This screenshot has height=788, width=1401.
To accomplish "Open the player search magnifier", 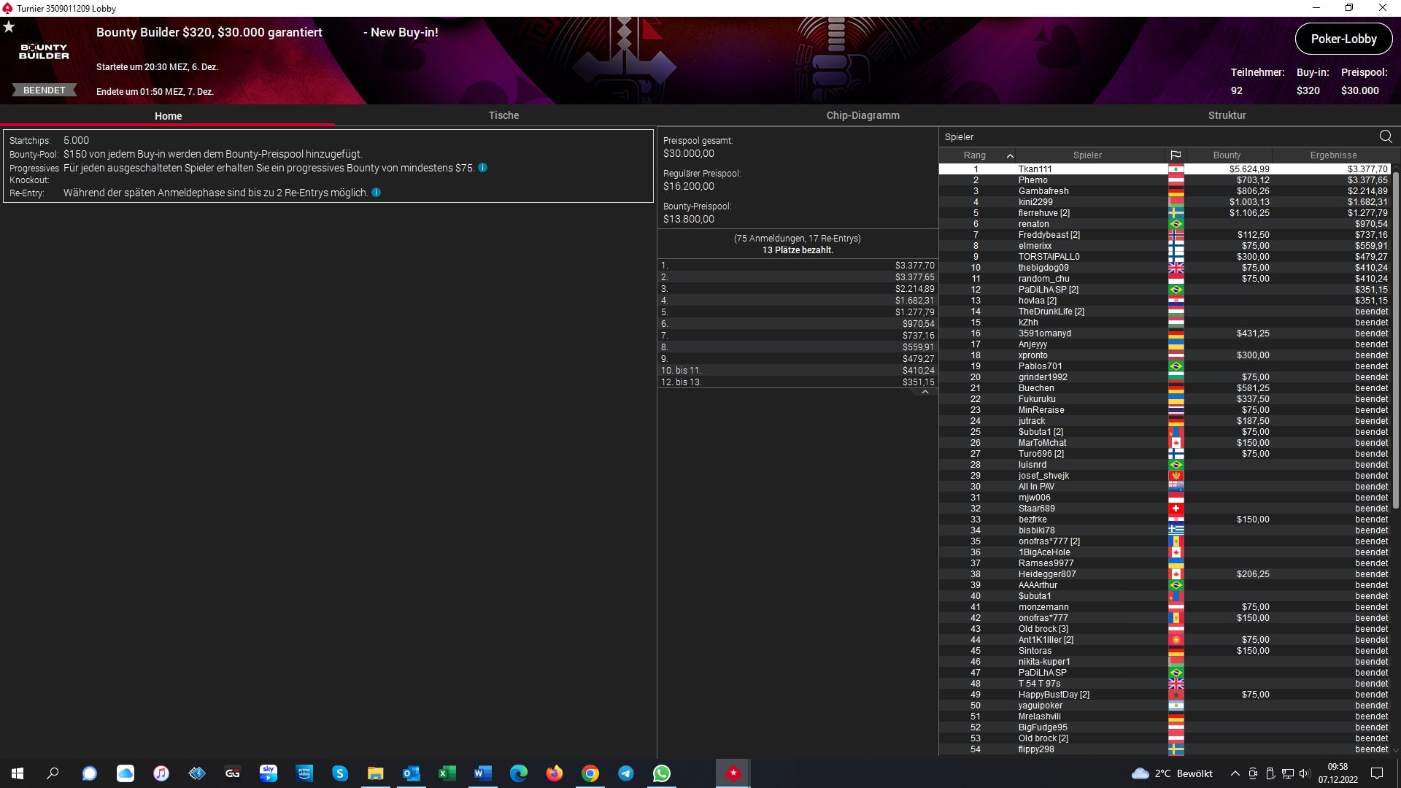I will click(1385, 136).
